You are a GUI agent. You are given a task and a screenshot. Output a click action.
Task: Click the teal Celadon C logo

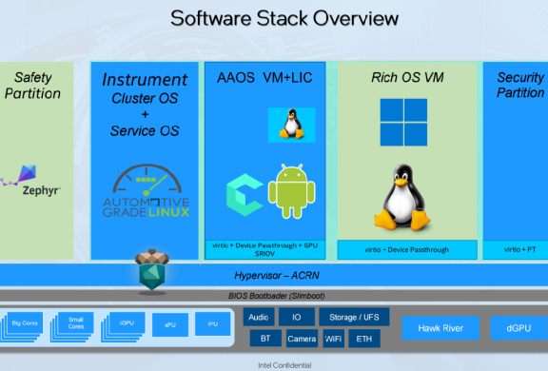pyautogui.click(x=245, y=195)
